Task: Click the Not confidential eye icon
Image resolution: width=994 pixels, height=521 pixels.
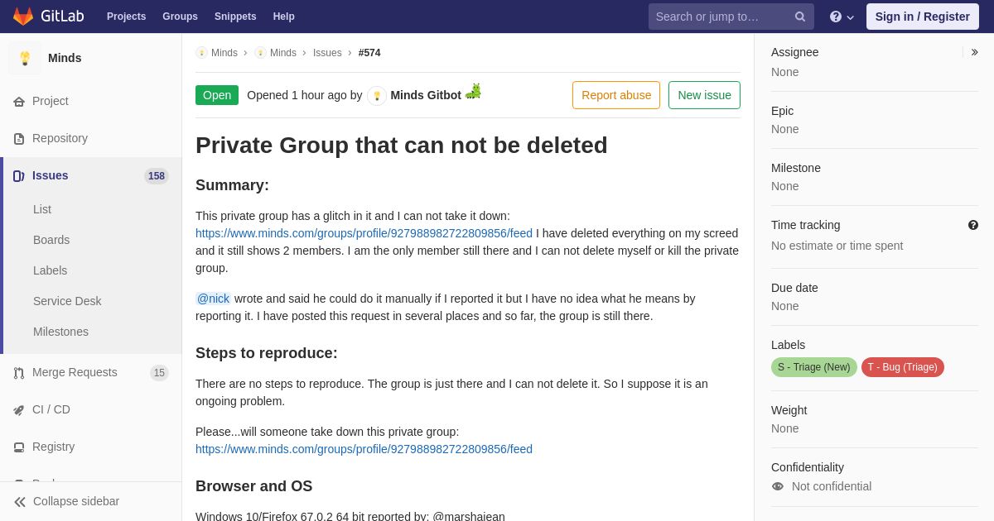Action: click(x=778, y=486)
